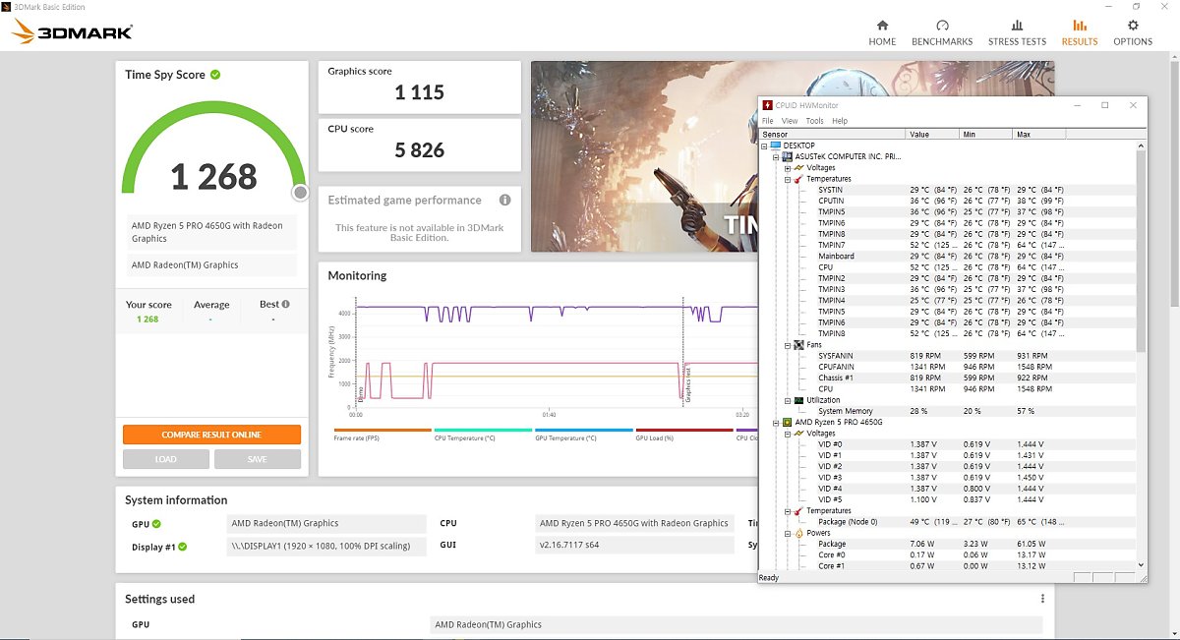This screenshot has width=1180, height=640.
Task: Click the Min column header
Action: (x=986, y=134)
